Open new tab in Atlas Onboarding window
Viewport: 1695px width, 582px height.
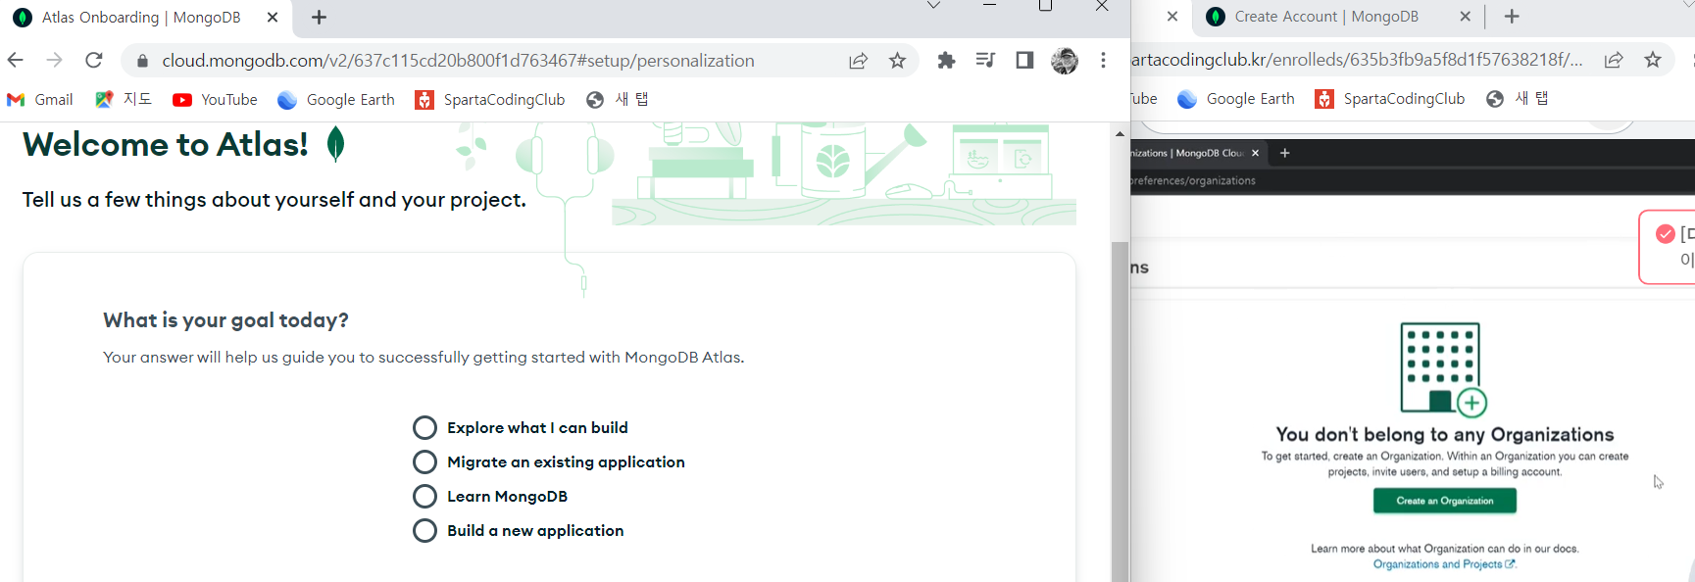(319, 18)
